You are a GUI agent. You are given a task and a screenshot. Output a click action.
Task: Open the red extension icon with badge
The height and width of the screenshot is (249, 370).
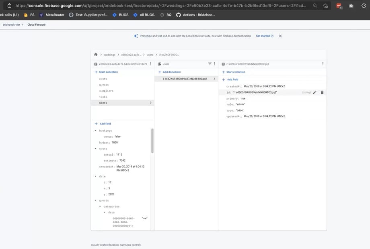coord(339,6)
